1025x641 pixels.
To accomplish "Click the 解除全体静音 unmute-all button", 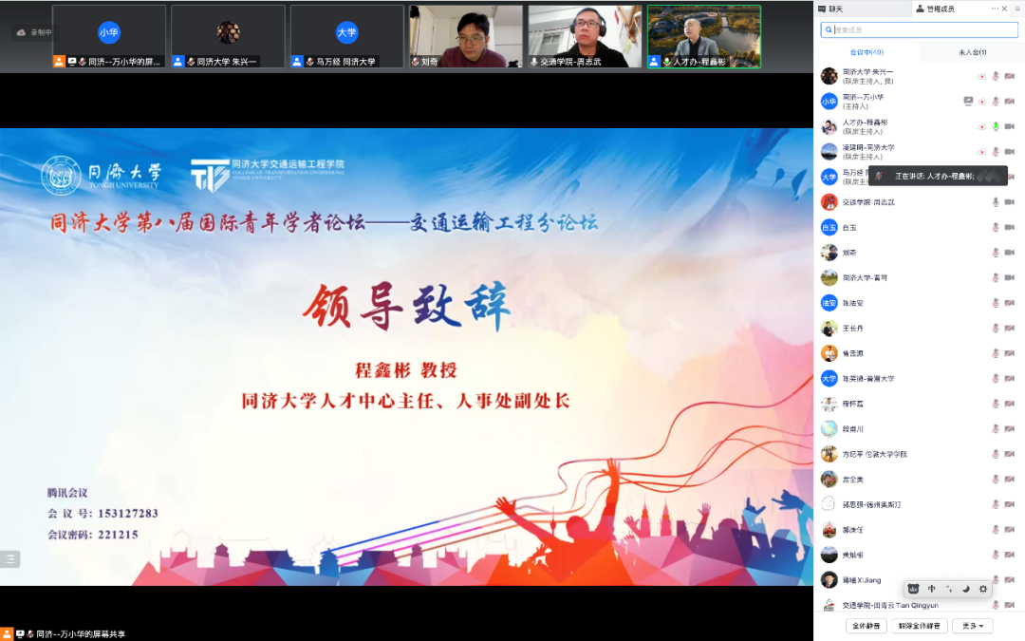I will [x=920, y=626].
